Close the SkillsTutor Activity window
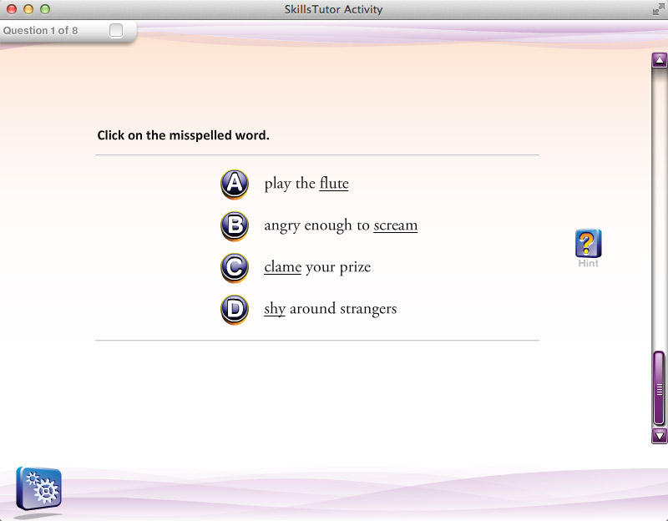The width and height of the screenshot is (668, 521). (12, 9)
